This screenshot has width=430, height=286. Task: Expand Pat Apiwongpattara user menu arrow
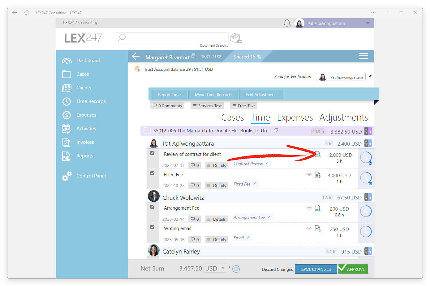[368, 23]
